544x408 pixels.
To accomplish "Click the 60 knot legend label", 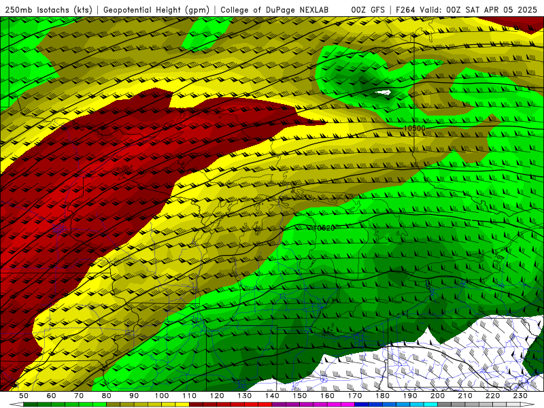I will (x=51, y=396).
